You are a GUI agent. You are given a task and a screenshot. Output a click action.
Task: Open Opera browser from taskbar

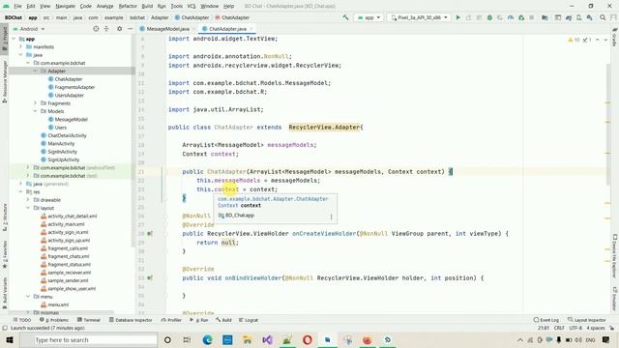pyautogui.click(x=308, y=339)
